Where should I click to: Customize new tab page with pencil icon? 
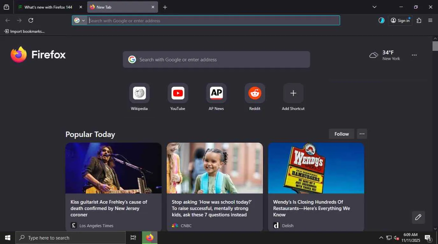pos(418,217)
